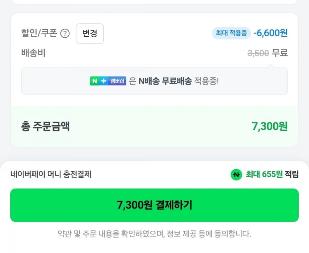The image size is (309, 253).
Task: Click the 배송비 label
Action: click(33, 53)
